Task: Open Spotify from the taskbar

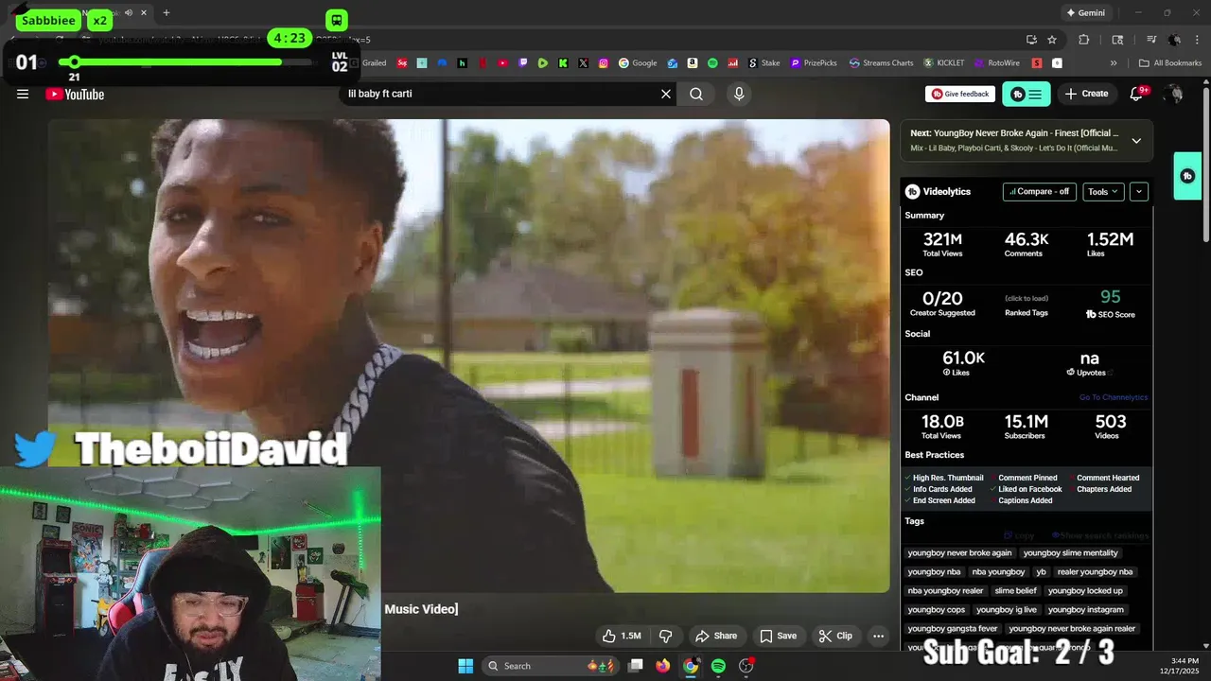Action: point(718,666)
